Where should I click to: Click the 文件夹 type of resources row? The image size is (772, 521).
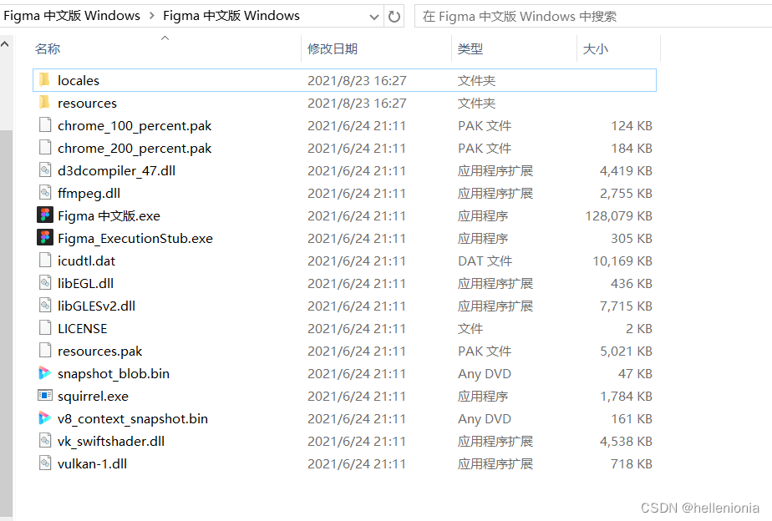click(x=476, y=103)
